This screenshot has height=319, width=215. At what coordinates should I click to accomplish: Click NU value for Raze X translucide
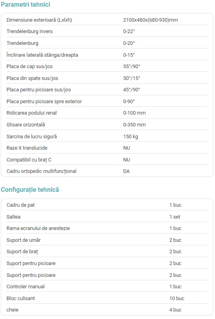126,148
